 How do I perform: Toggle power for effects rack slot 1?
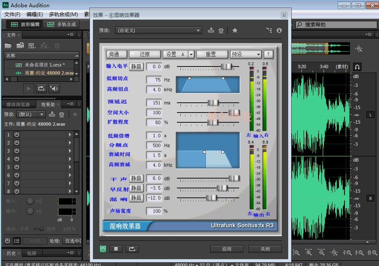coord(17,135)
